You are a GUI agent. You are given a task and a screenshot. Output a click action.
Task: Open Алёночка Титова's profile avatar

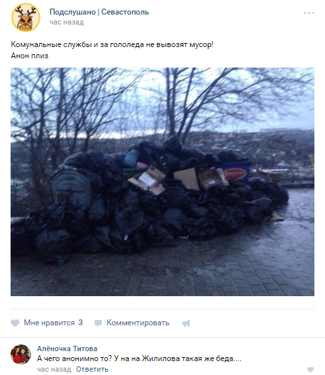[x=21, y=354]
